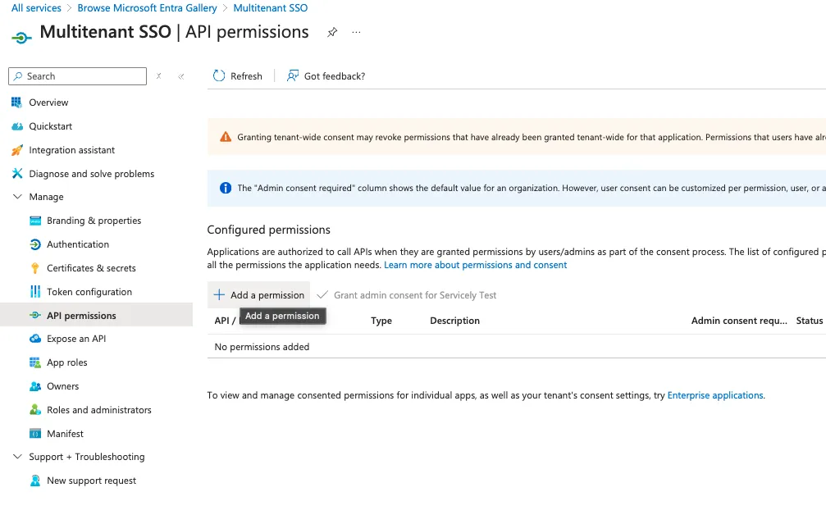
Task: Click the Expose an API cloud icon
Action: click(x=35, y=339)
